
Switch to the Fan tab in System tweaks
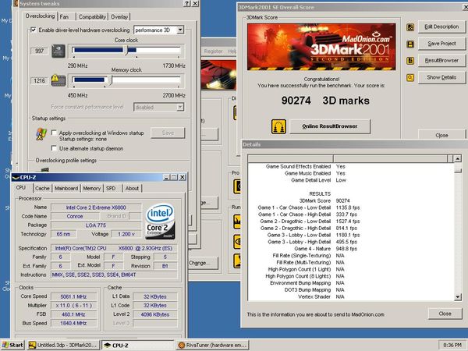coord(64,16)
